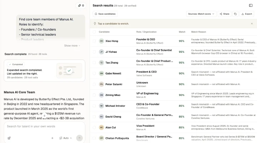
Task: Sort by the Candidate column header
Action: [x=104, y=32]
